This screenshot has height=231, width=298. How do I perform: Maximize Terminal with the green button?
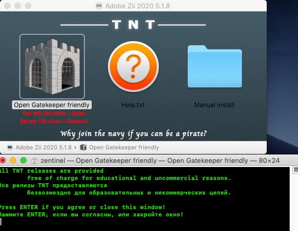click(x=23, y=160)
